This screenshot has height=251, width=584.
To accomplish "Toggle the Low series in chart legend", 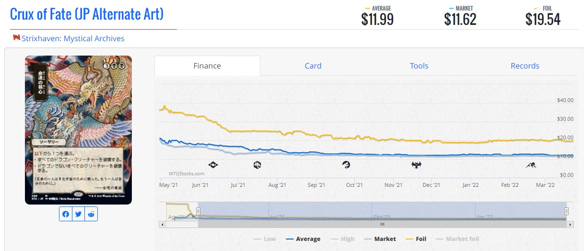I will 265,239.
